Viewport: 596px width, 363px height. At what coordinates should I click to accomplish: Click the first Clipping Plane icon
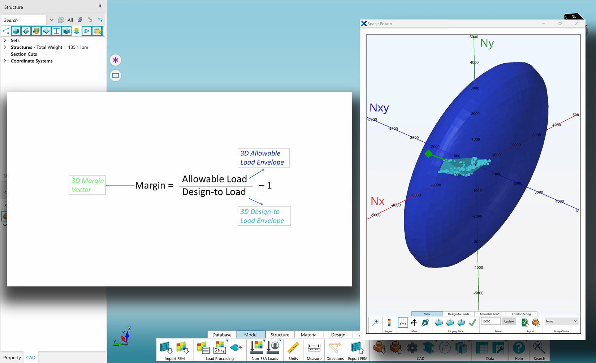[x=439, y=322]
